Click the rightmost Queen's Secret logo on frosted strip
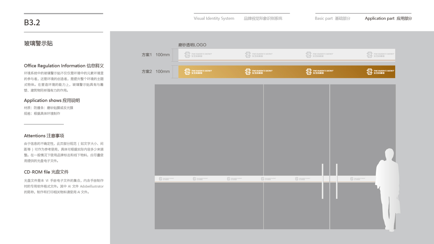 pos(380,55)
